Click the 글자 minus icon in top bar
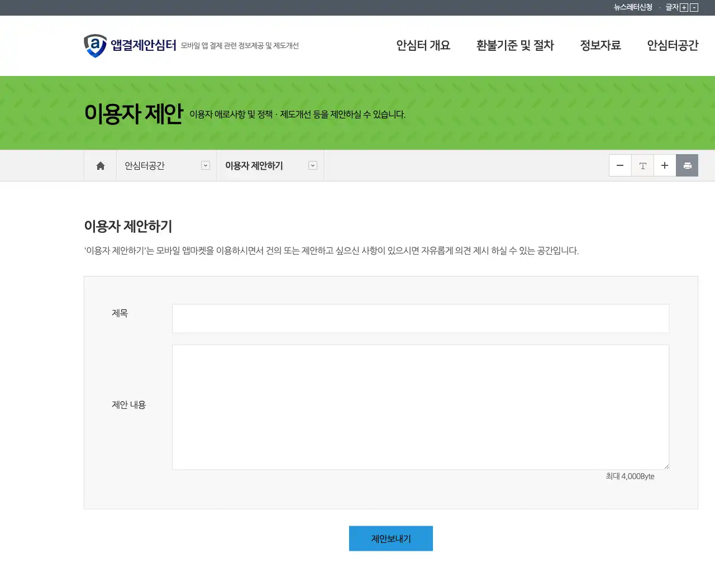This screenshot has height=572, width=715. pos(694,8)
